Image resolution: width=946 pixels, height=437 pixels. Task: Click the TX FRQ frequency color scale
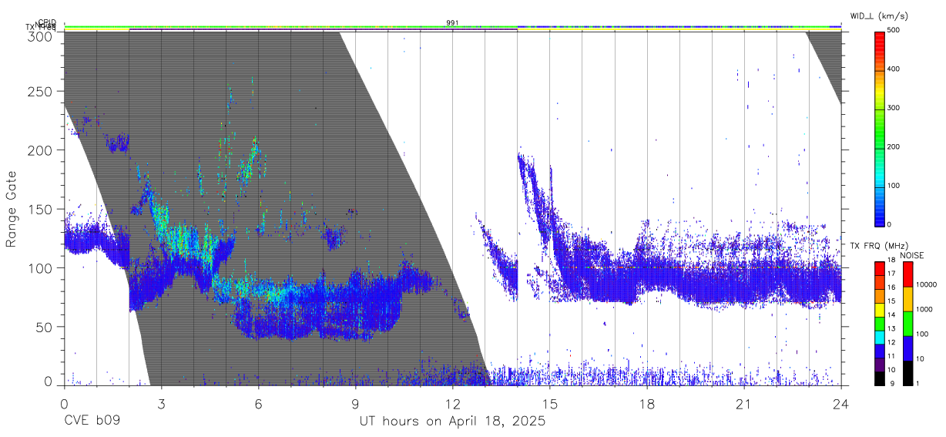(879, 324)
